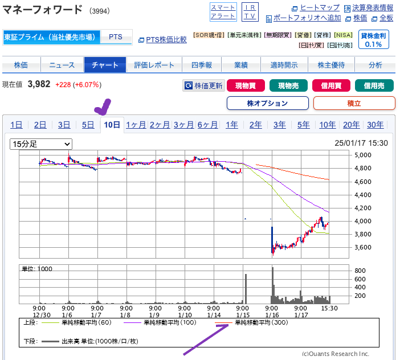Click the 株価更新 button
The width and height of the screenshot is (400, 360).
(203, 85)
